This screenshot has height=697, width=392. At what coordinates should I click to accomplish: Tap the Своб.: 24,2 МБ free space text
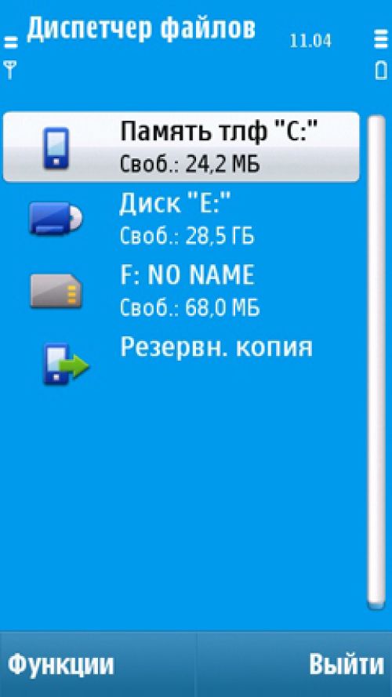point(190,164)
